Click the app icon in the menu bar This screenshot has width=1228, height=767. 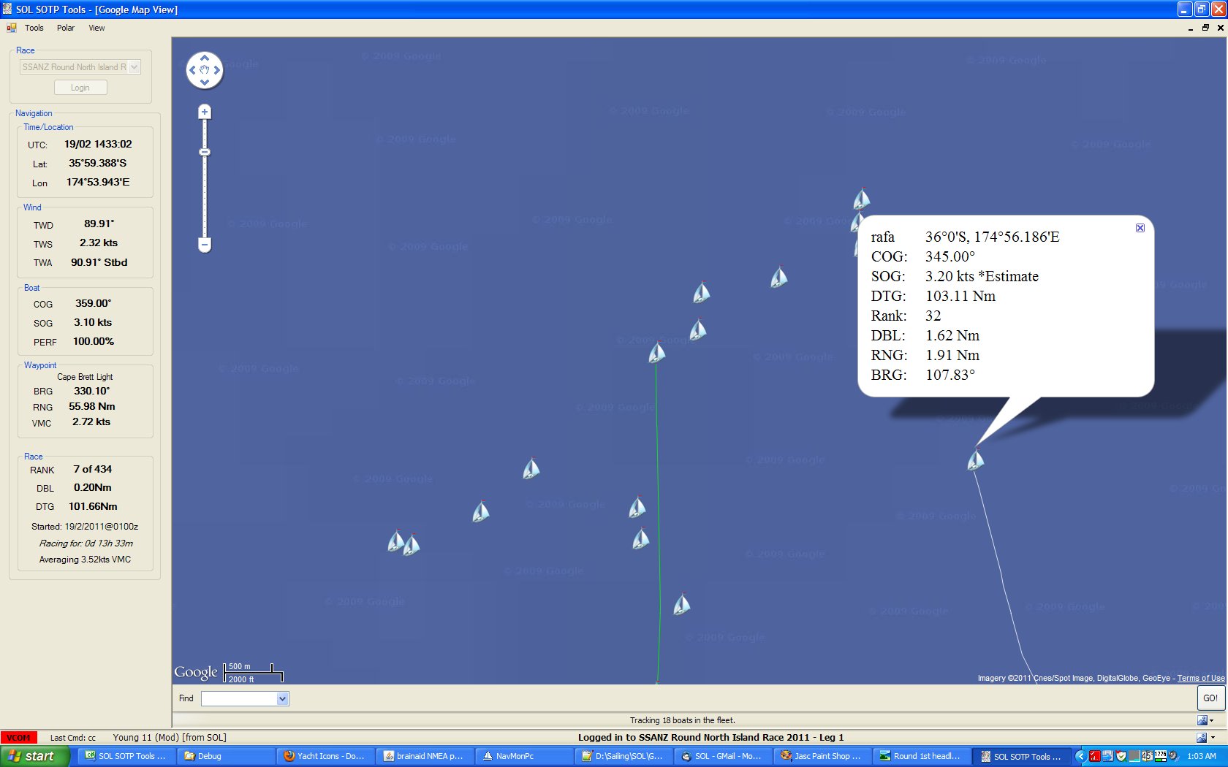(x=12, y=28)
